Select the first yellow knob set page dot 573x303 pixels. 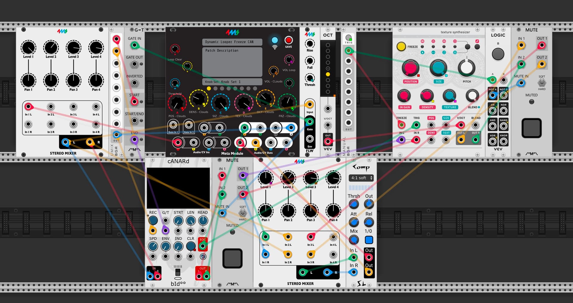[209, 88]
